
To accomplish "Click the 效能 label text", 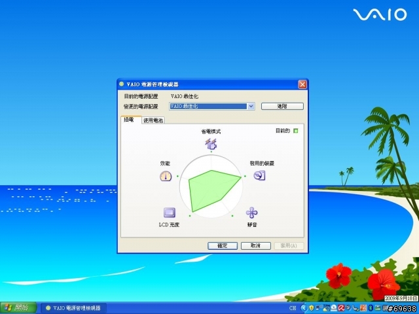I will 165,164.
